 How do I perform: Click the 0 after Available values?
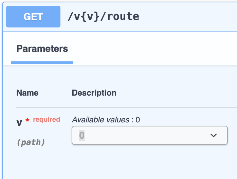pyautogui.click(x=138, y=120)
